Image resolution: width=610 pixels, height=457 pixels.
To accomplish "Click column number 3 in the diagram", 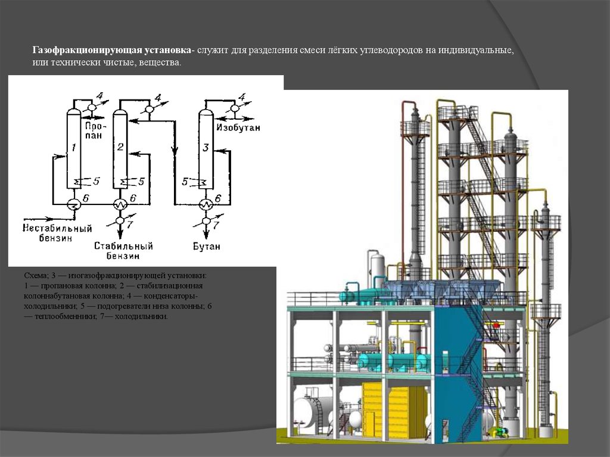I will (x=206, y=148).
